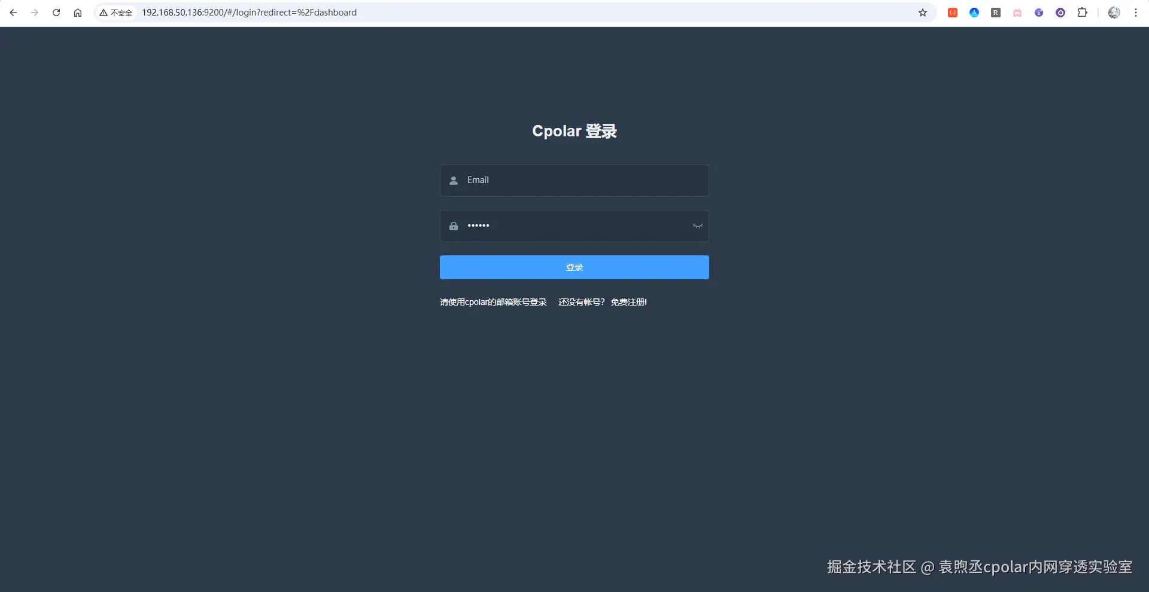Open the browser profile avatar
The image size is (1149, 592).
(x=1114, y=13)
